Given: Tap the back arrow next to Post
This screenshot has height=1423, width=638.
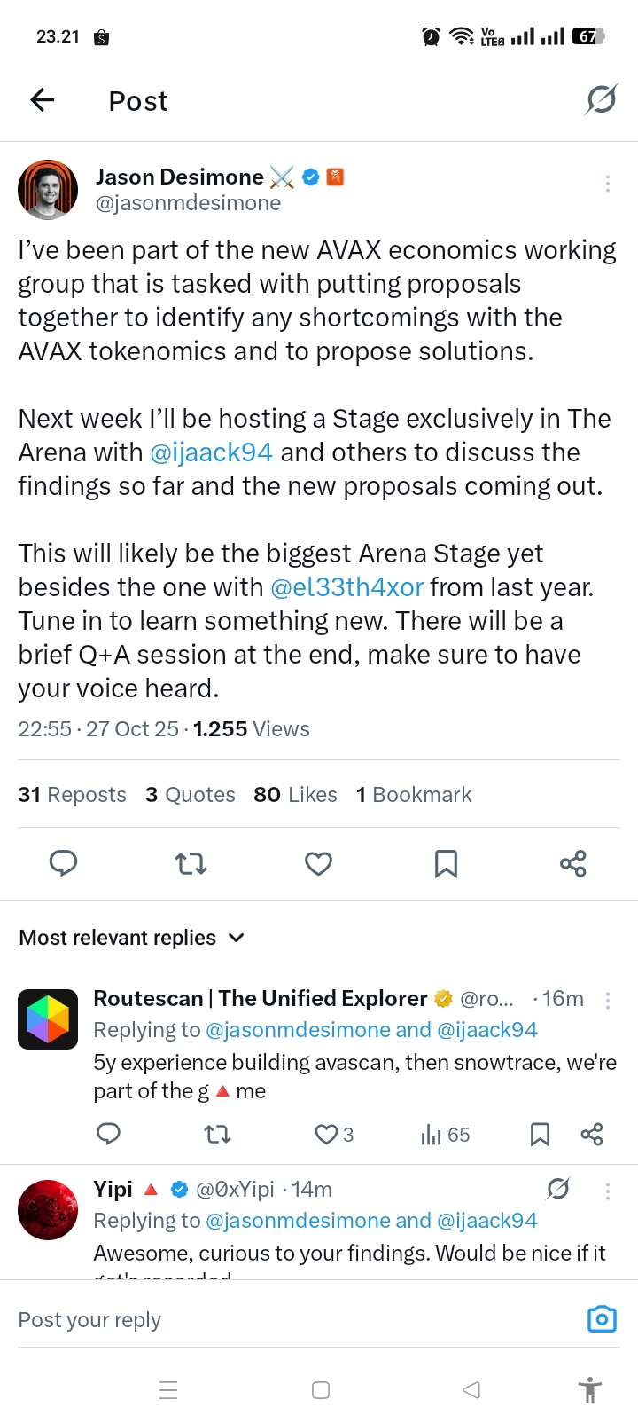Looking at the screenshot, I should (43, 100).
